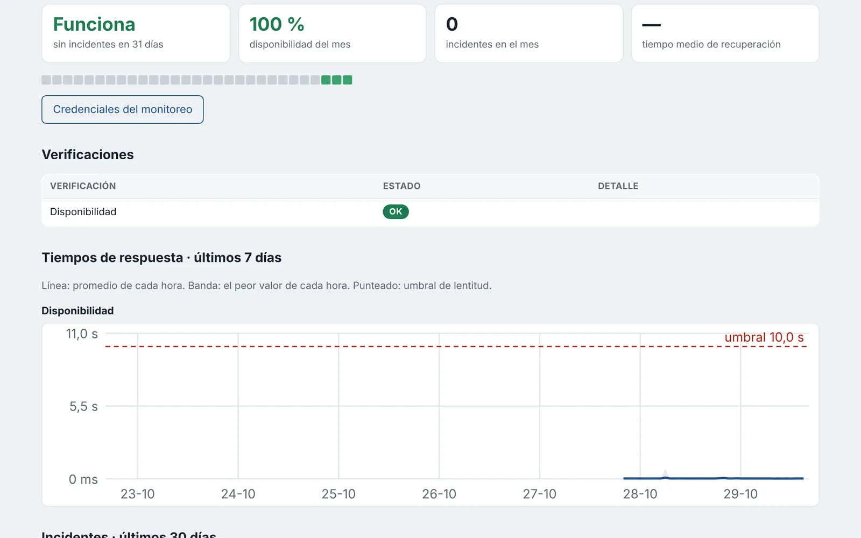Select the rightmost green uptime day square
This screenshot has height=538, width=861.
click(348, 80)
